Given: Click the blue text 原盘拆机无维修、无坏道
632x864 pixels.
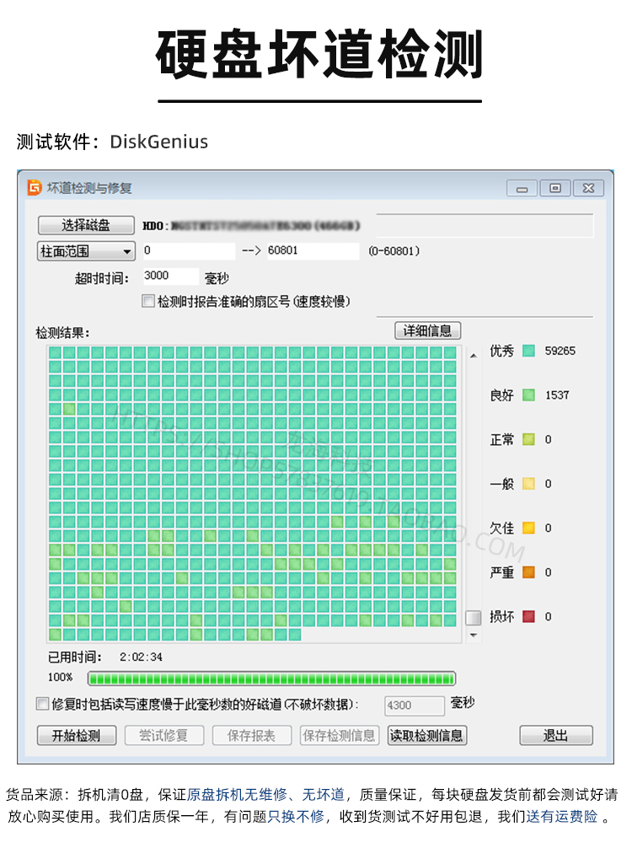Looking at the screenshot, I should coord(265,795).
